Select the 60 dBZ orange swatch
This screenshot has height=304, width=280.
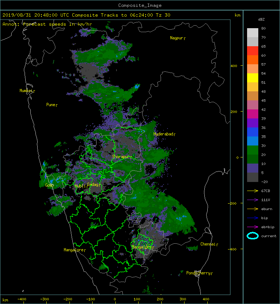(253, 60)
